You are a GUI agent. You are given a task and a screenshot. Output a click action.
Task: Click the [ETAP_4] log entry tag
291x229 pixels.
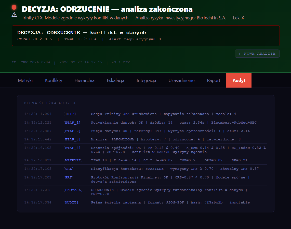coord(72,148)
